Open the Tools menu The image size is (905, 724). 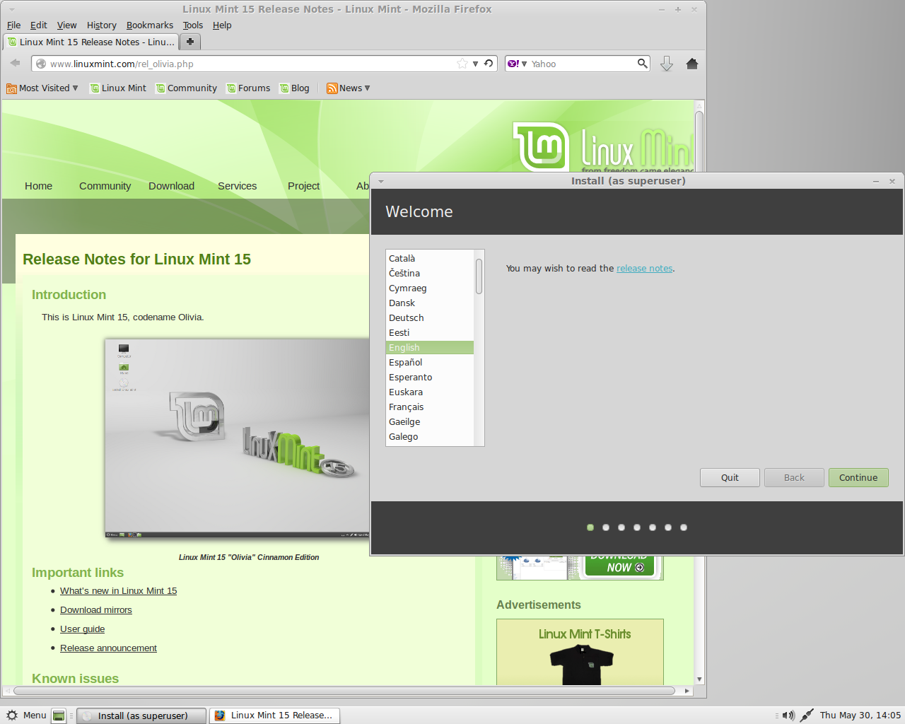pos(192,25)
